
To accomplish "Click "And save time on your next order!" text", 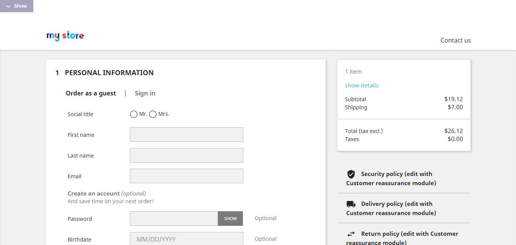I will tap(111, 201).
